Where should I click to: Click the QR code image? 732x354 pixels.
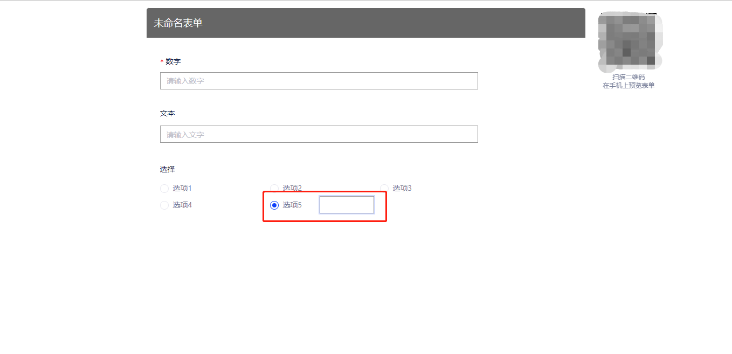click(629, 42)
